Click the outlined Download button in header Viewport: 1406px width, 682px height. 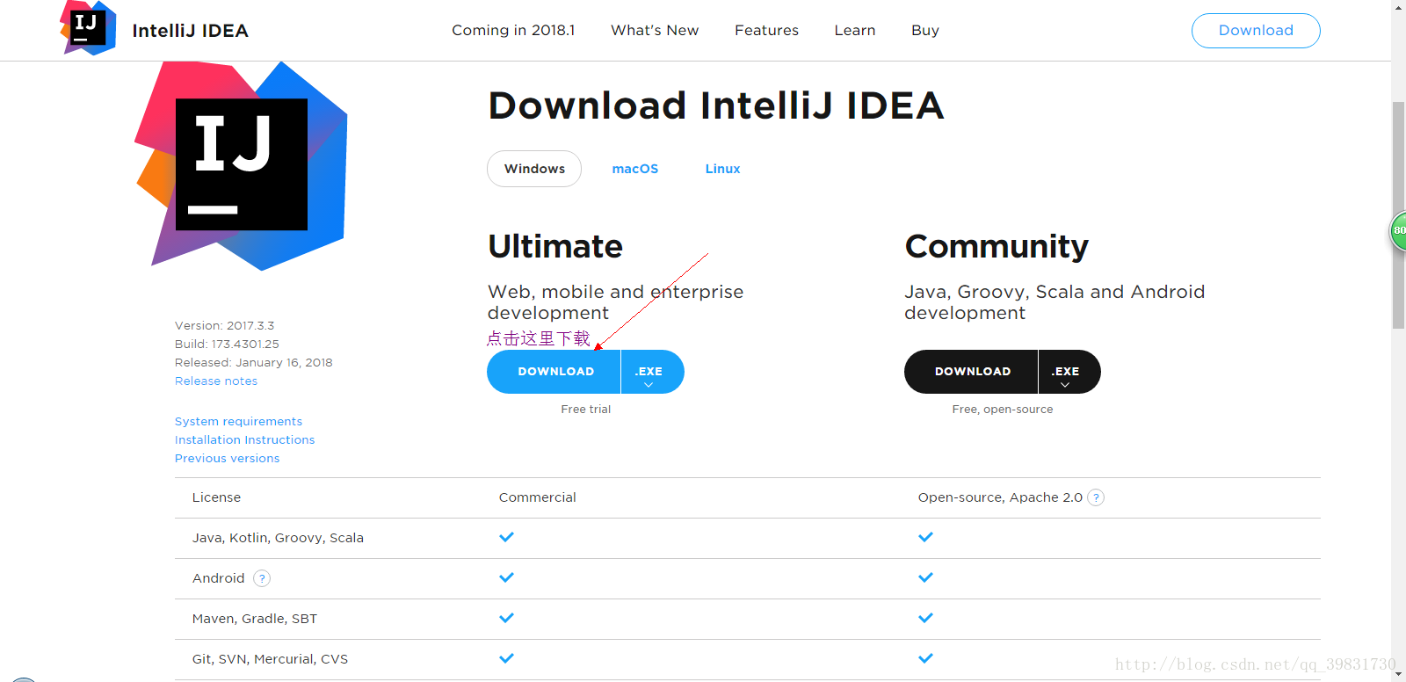coord(1256,31)
